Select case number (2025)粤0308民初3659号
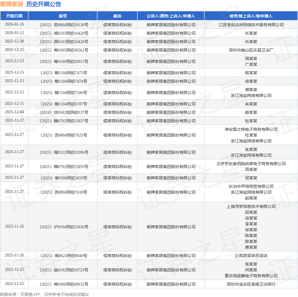298x297 pixels. [64, 178]
